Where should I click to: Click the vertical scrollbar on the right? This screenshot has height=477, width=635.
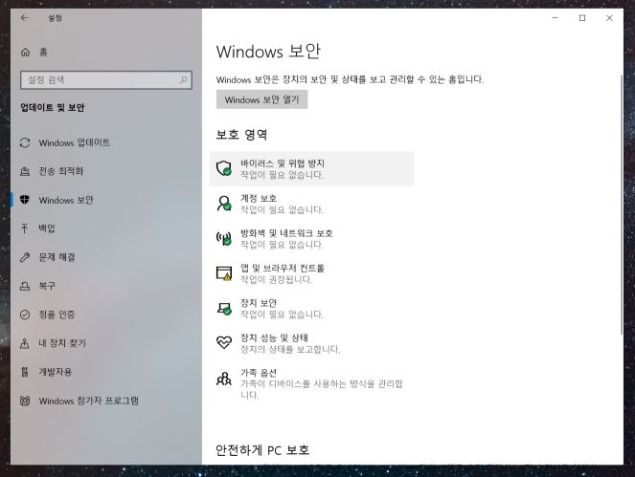pos(622,205)
